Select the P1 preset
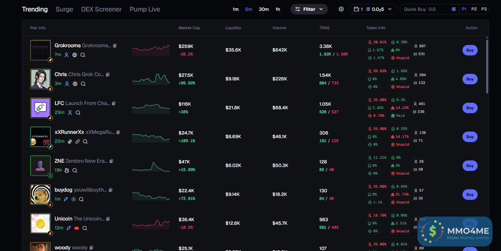This screenshot has width=501, height=251. (x=464, y=9)
